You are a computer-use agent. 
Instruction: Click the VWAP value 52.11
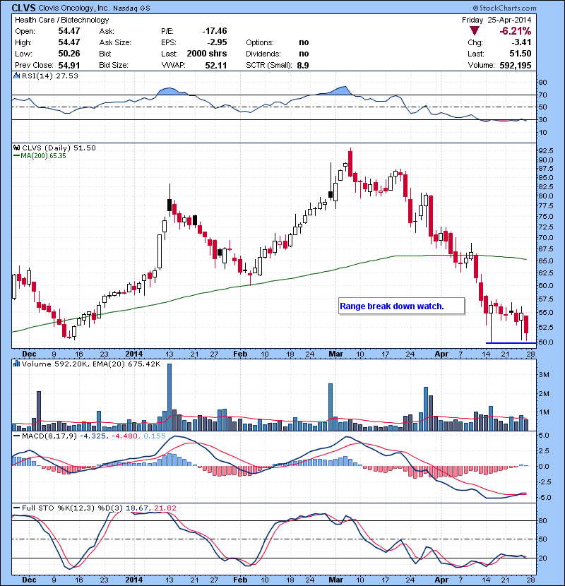(215, 65)
